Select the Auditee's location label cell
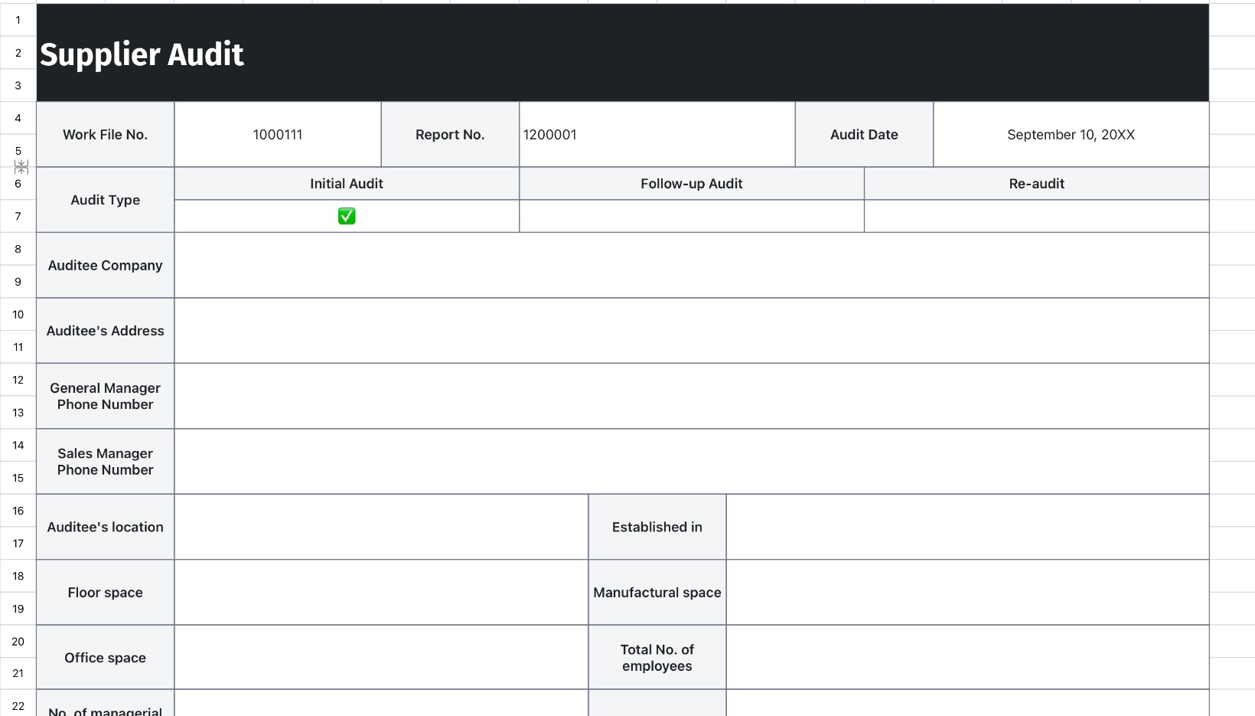The height and width of the screenshot is (716, 1255). tap(106, 527)
